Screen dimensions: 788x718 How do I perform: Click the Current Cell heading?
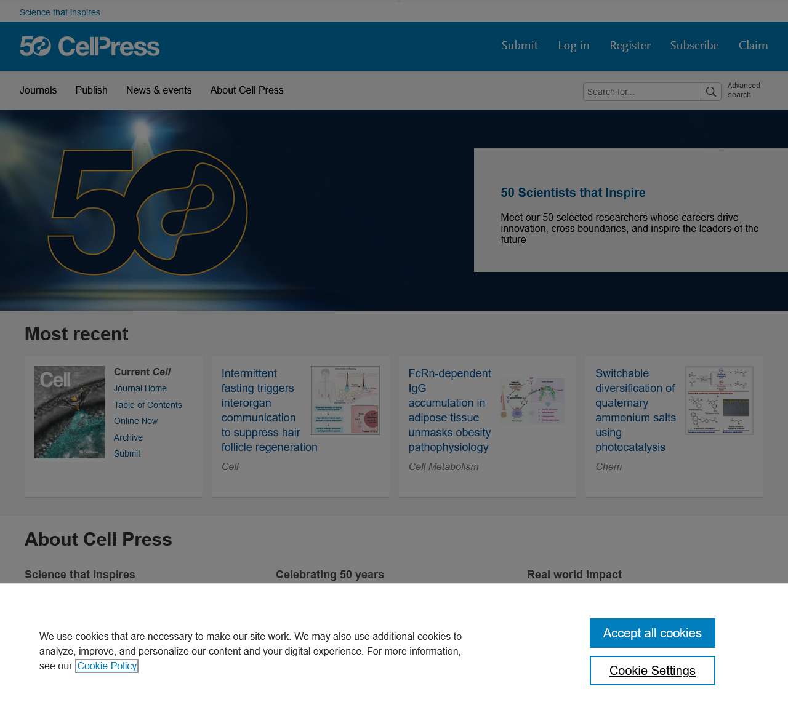(x=142, y=372)
